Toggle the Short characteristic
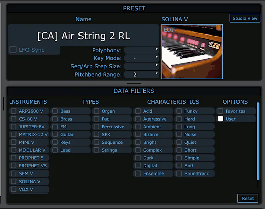265x209 pixels. pyautogui.click(x=179, y=150)
